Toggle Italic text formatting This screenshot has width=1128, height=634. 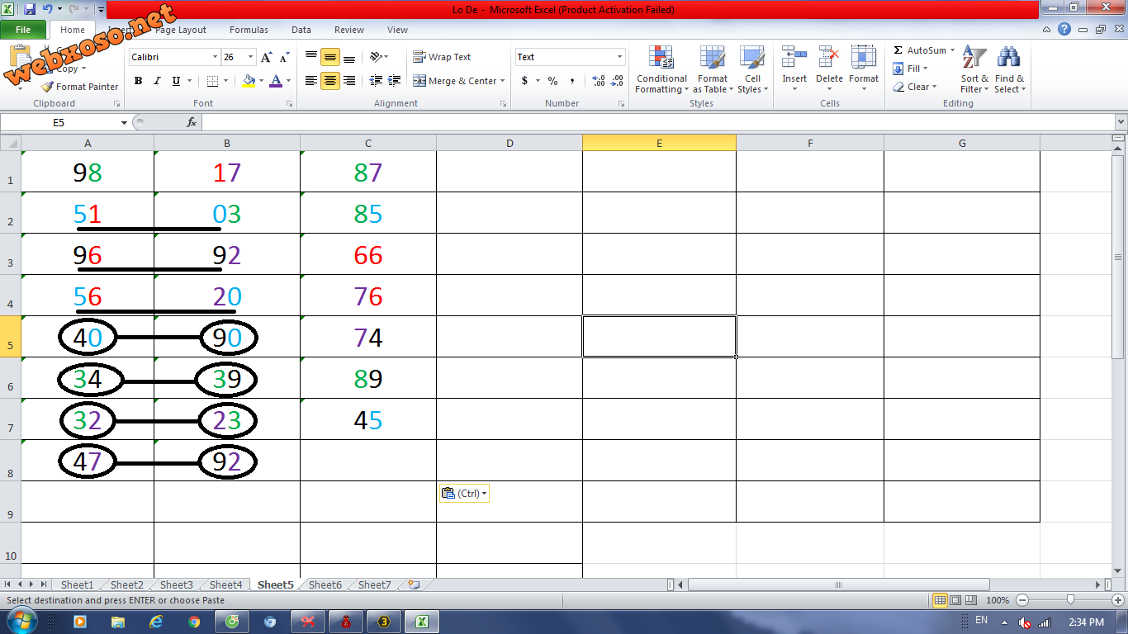click(x=157, y=81)
